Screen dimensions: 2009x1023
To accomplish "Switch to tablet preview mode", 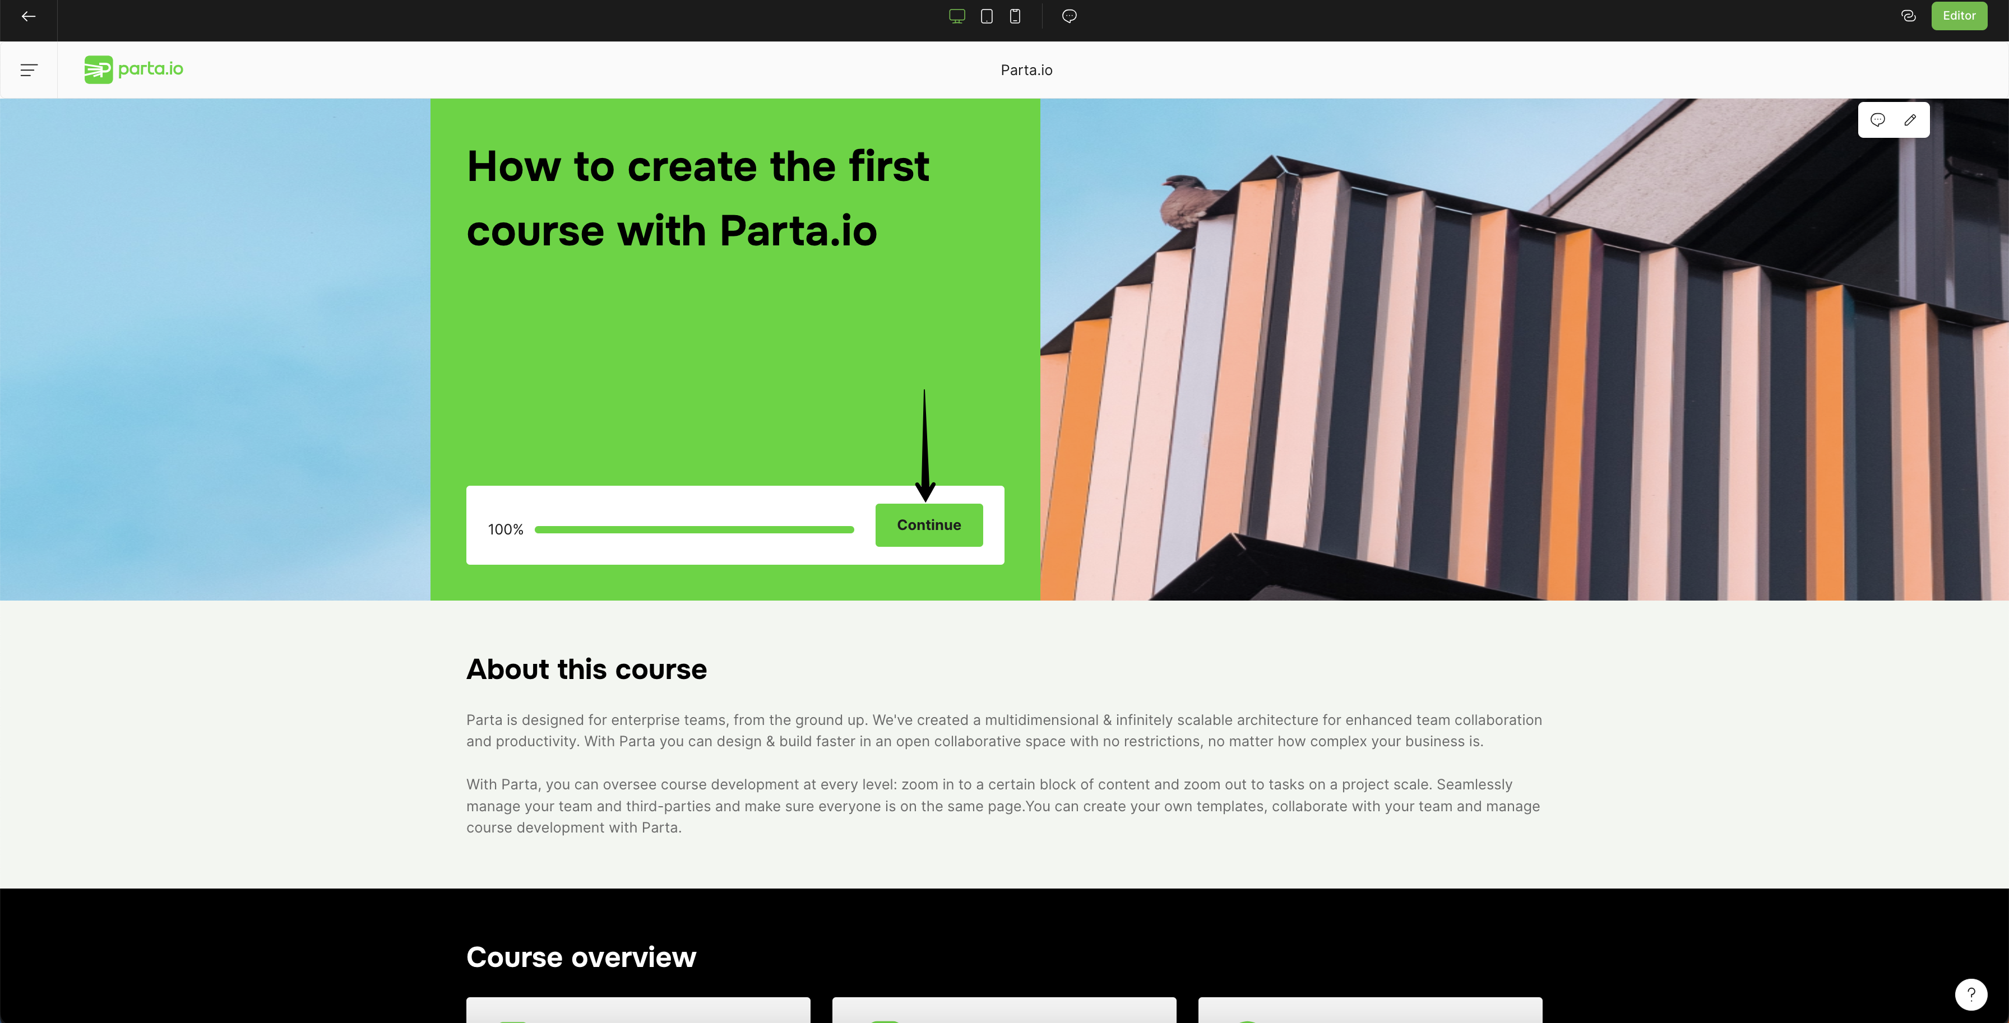I will coord(987,16).
